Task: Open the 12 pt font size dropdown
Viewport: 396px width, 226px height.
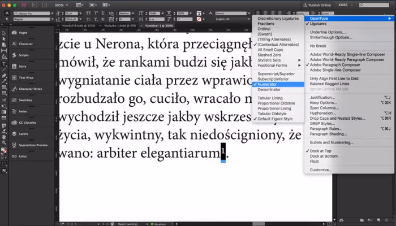Action: click(80, 14)
